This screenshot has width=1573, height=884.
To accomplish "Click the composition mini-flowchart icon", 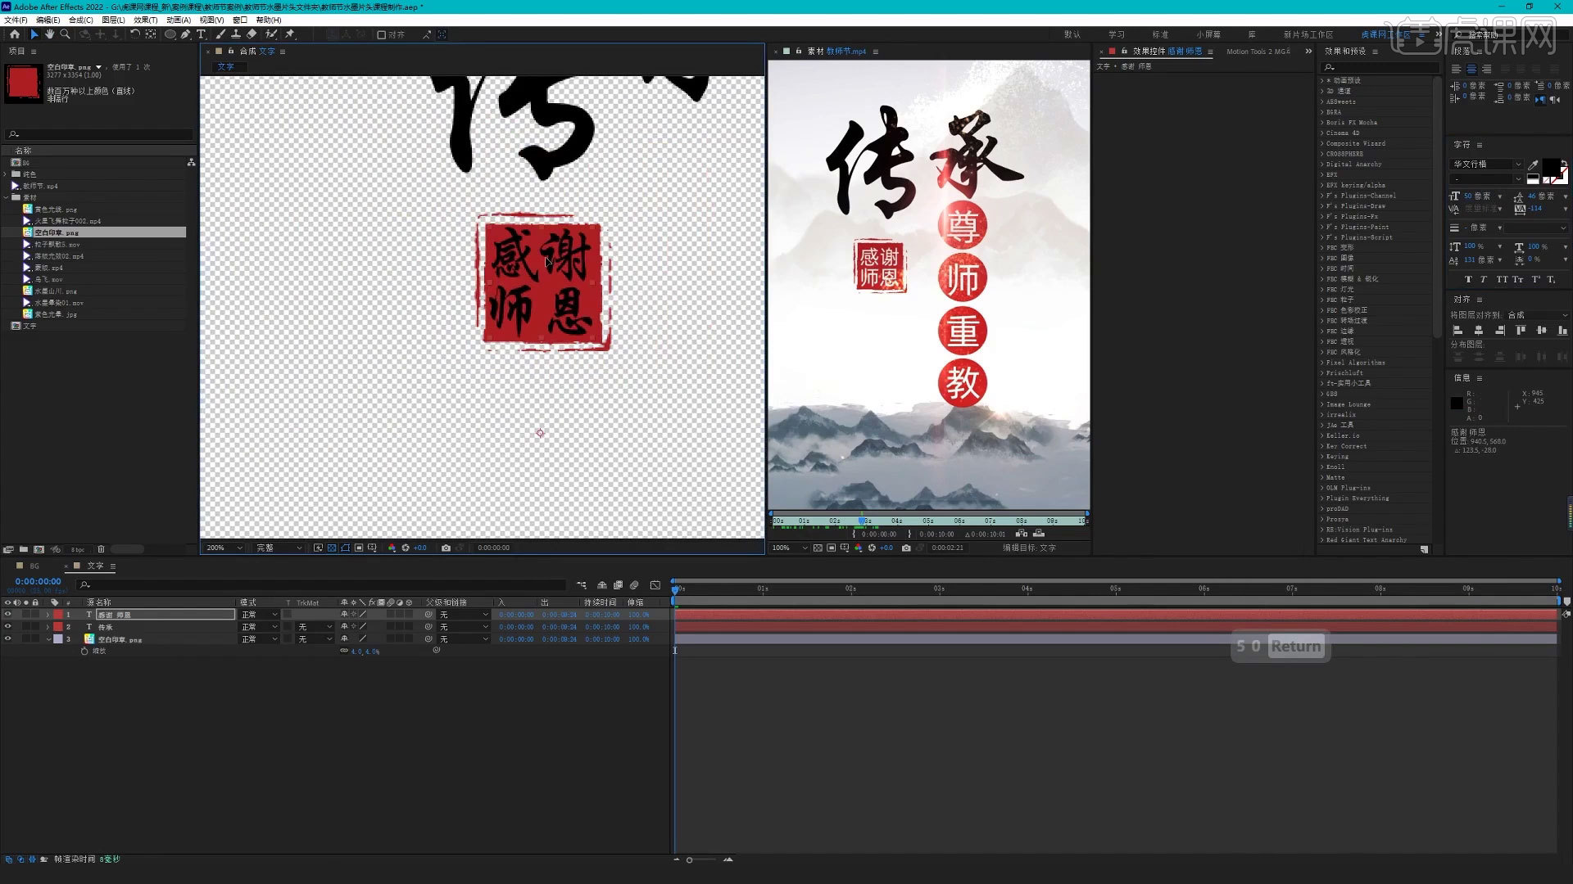I will click(x=582, y=585).
